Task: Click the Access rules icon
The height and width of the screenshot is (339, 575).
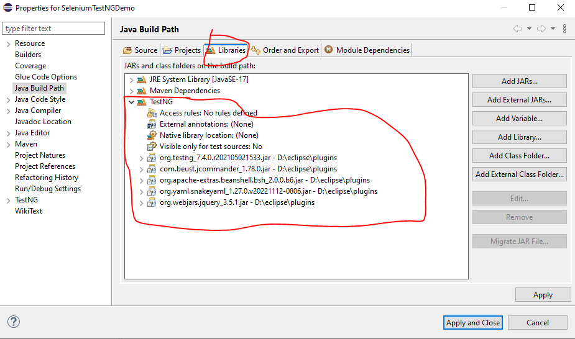Action: pyautogui.click(x=152, y=113)
